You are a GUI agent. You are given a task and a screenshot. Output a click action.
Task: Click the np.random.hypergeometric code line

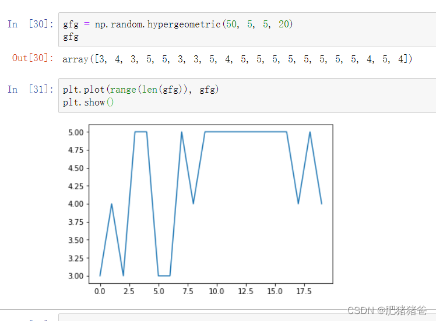point(178,24)
